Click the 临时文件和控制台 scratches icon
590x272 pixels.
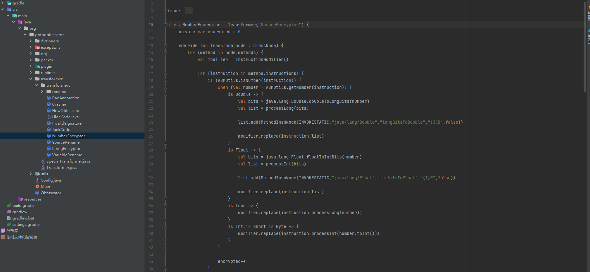[x=3, y=237]
